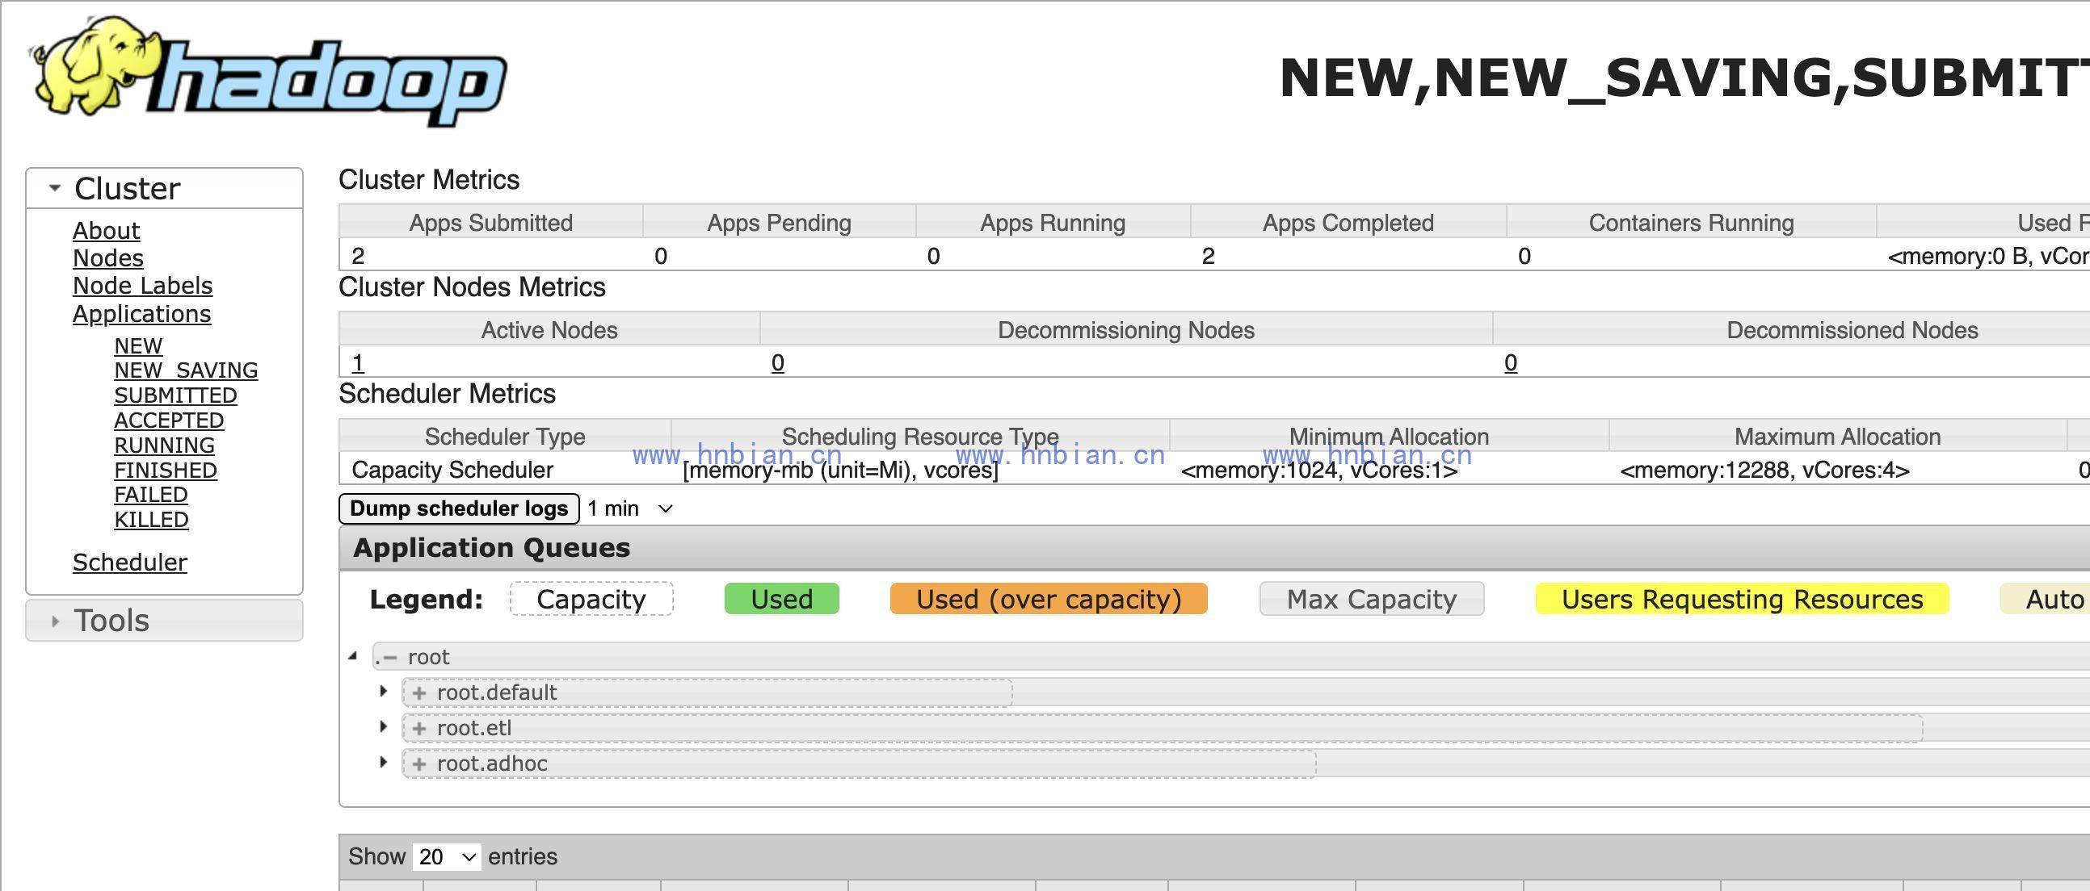Open the 1 min duration dropdown
The height and width of the screenshot is (891, 2090).
[x=630, y=508]
